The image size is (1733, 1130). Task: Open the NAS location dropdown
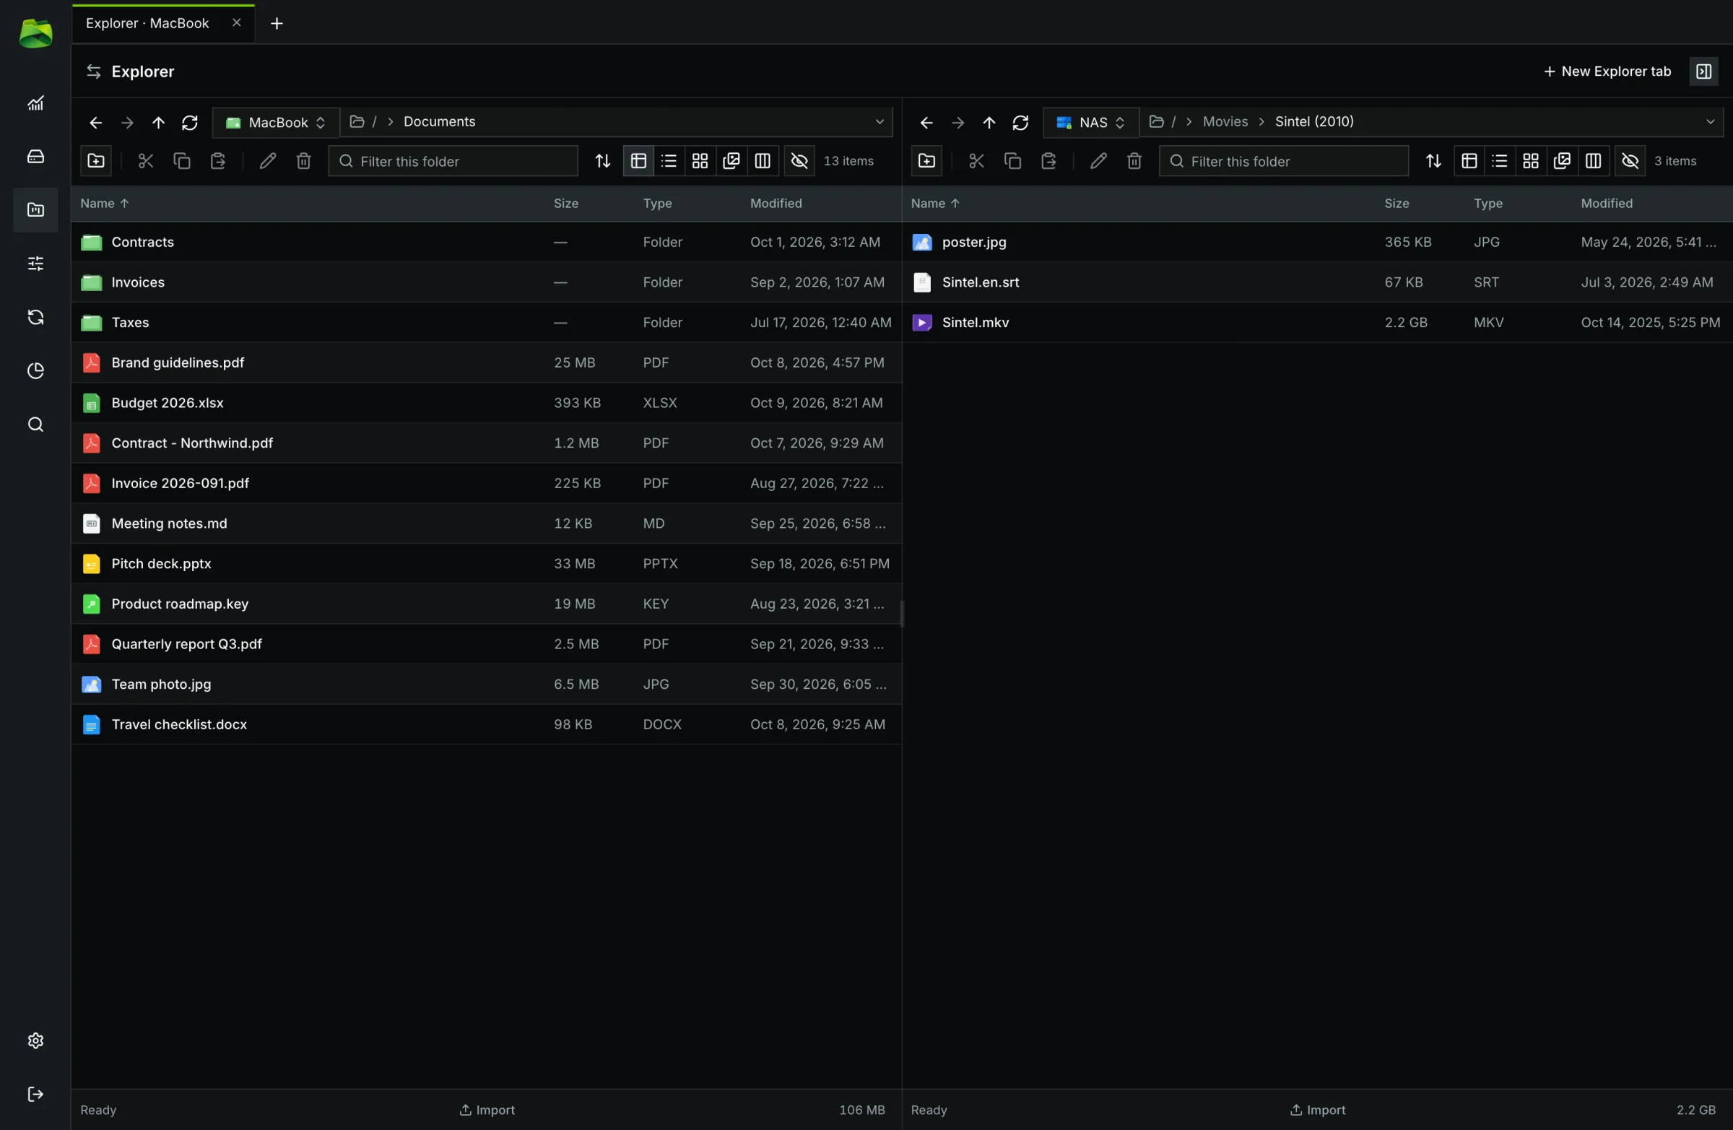(x=1090, y=122)
